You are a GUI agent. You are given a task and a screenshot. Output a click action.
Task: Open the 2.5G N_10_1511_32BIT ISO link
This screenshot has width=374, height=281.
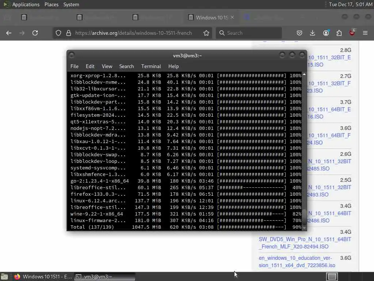(x=329, y=191)
